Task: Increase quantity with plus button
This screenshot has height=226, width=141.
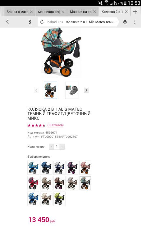Action: [62, 147]
